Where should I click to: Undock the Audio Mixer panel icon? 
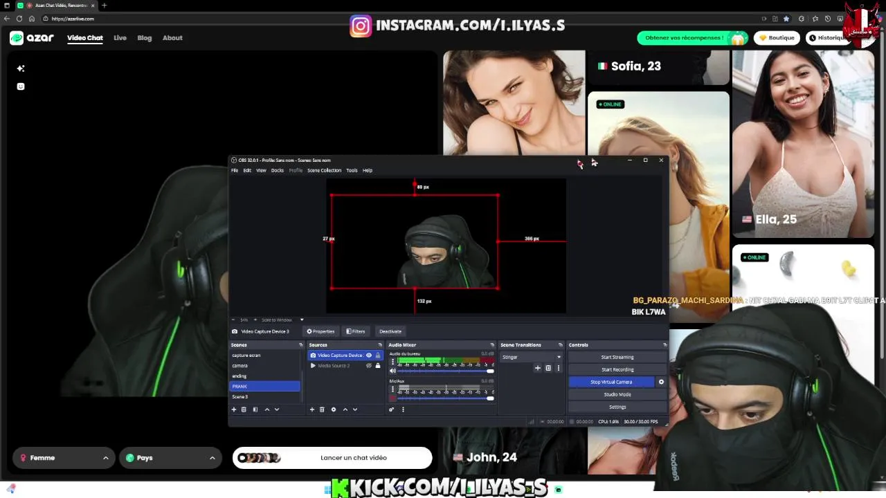pos(492,344)
